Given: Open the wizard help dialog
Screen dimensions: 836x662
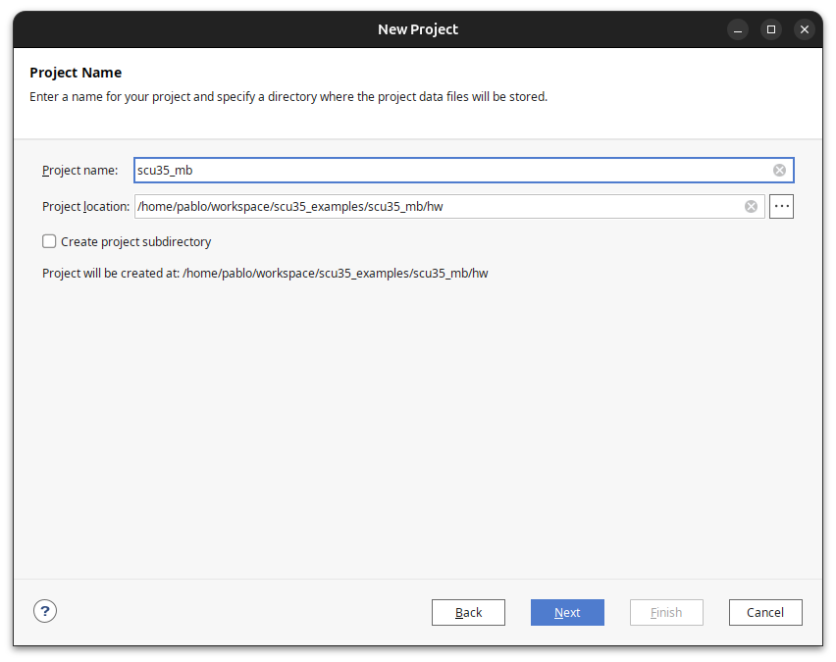Looking at the screenshot, I should (x=44, y=610).
